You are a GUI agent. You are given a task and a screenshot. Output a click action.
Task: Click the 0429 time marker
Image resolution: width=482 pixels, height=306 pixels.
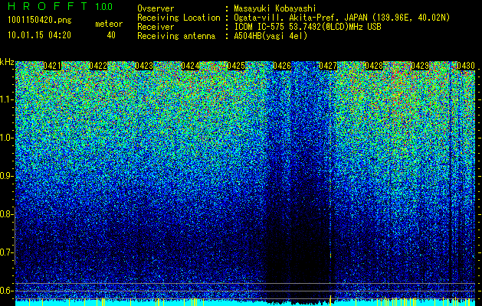point(420,66)
